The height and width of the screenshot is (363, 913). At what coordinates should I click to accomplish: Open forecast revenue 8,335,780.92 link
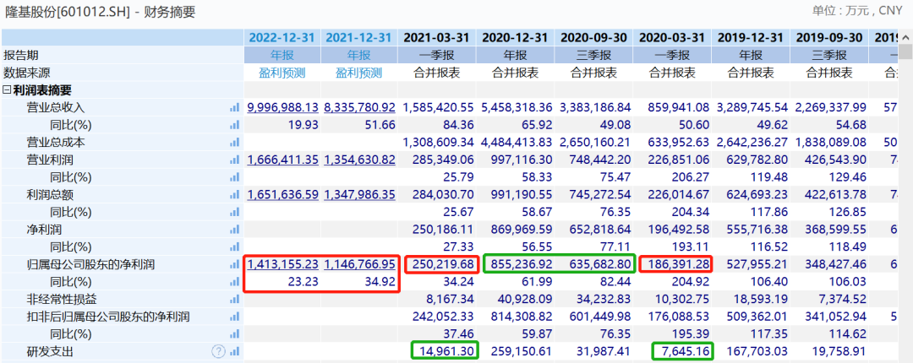(360, 107)
